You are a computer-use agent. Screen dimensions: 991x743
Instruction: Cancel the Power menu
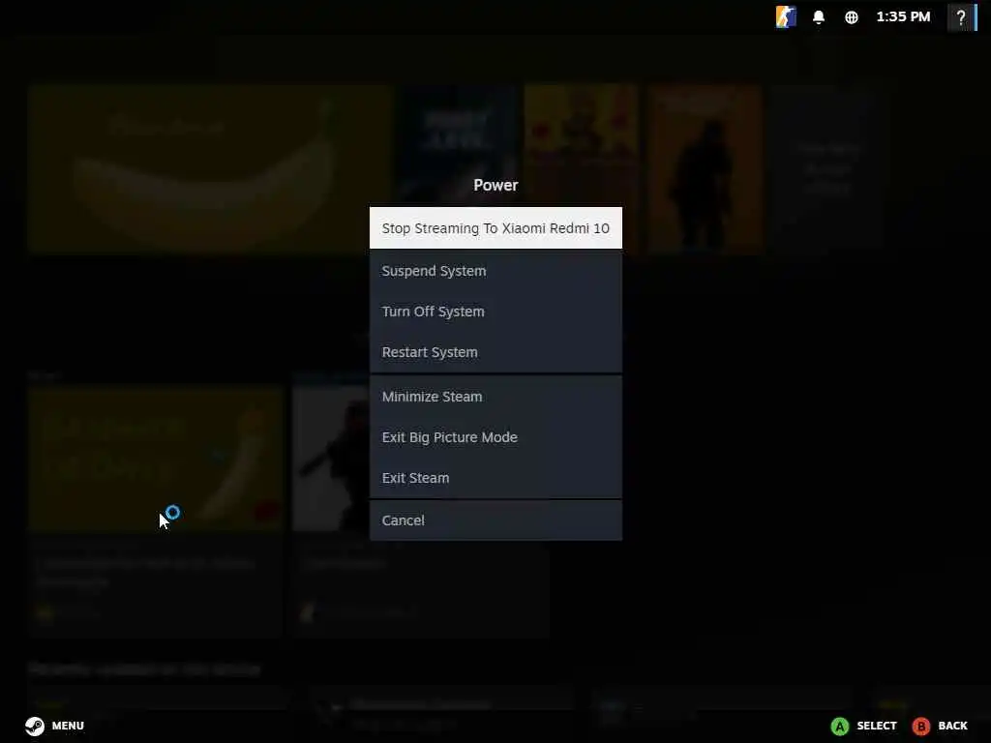point(495,520)
